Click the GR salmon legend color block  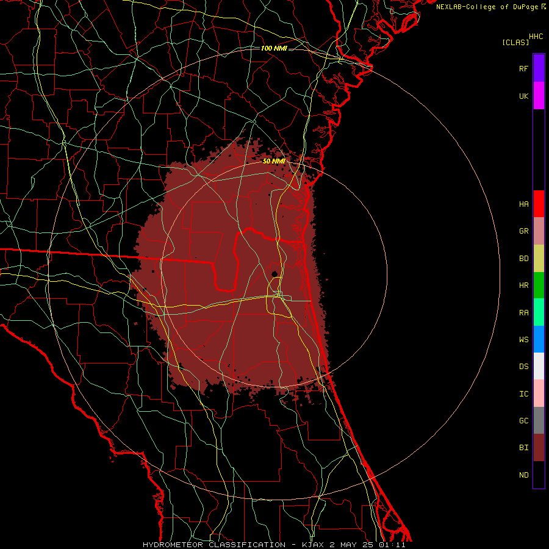(x=539, y=231)
